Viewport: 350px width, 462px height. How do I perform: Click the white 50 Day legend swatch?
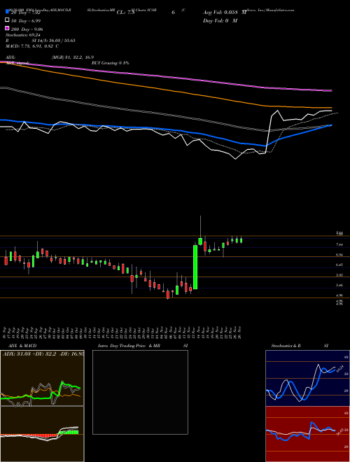(x=8, y=20)
